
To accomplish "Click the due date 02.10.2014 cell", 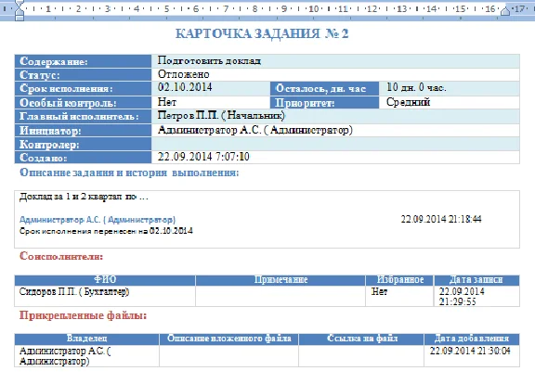I will pyautogui.click(x=211, y=88).
